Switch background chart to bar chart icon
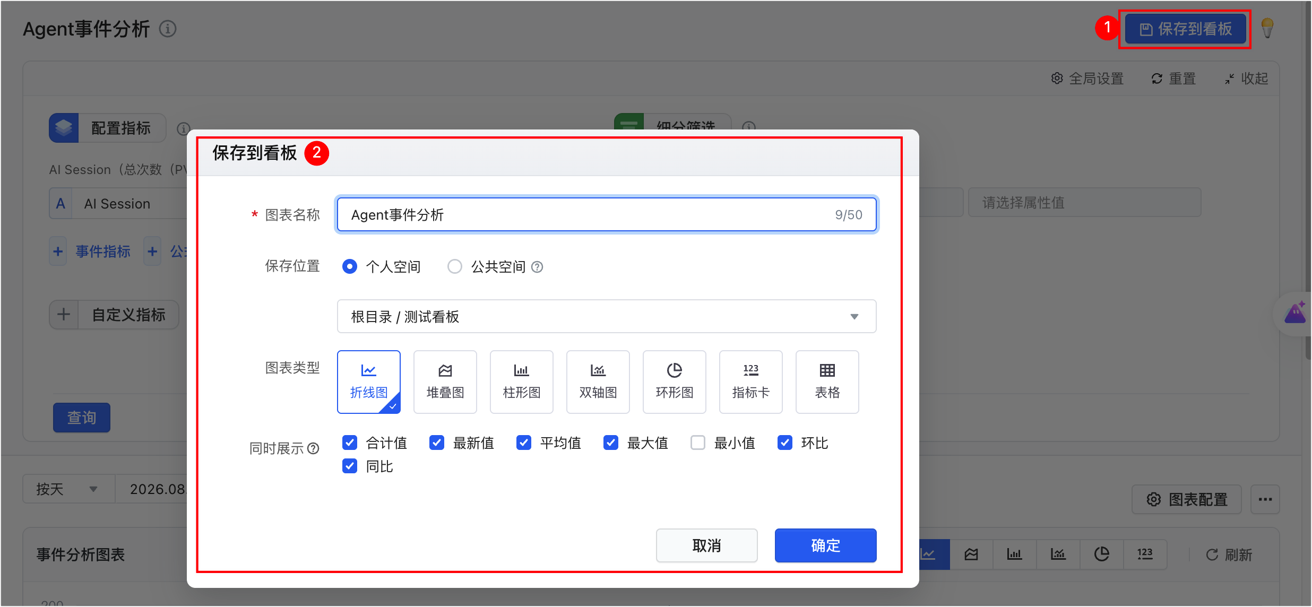This screenshot has width=1312, height=607. tap(1014, 554)
